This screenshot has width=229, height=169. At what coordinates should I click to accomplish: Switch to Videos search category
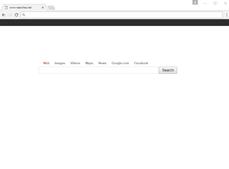75,63
